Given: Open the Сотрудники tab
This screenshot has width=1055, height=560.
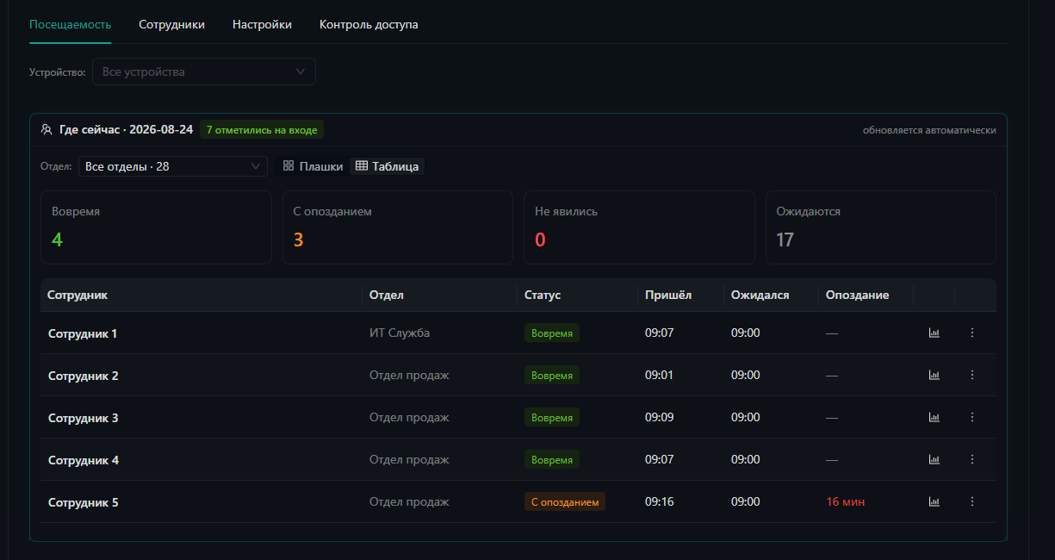Looking at the screenshot, I should coord(171,25).
